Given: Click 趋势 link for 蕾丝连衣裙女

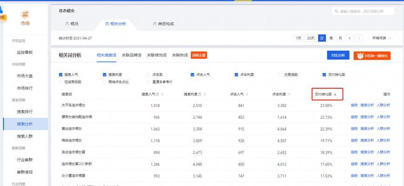Looking at the screenshot, I should coord(354,128).
